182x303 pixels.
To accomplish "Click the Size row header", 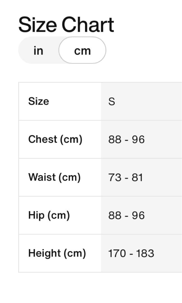I will [38, 101].
